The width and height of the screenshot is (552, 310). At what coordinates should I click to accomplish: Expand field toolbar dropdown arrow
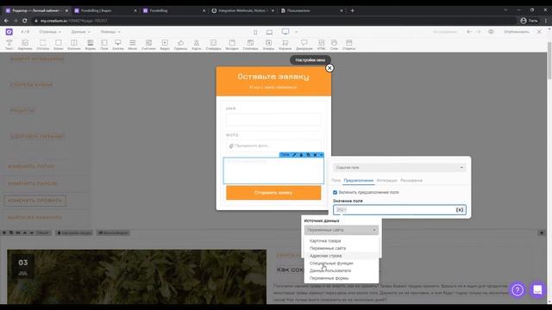coord(321,155)
